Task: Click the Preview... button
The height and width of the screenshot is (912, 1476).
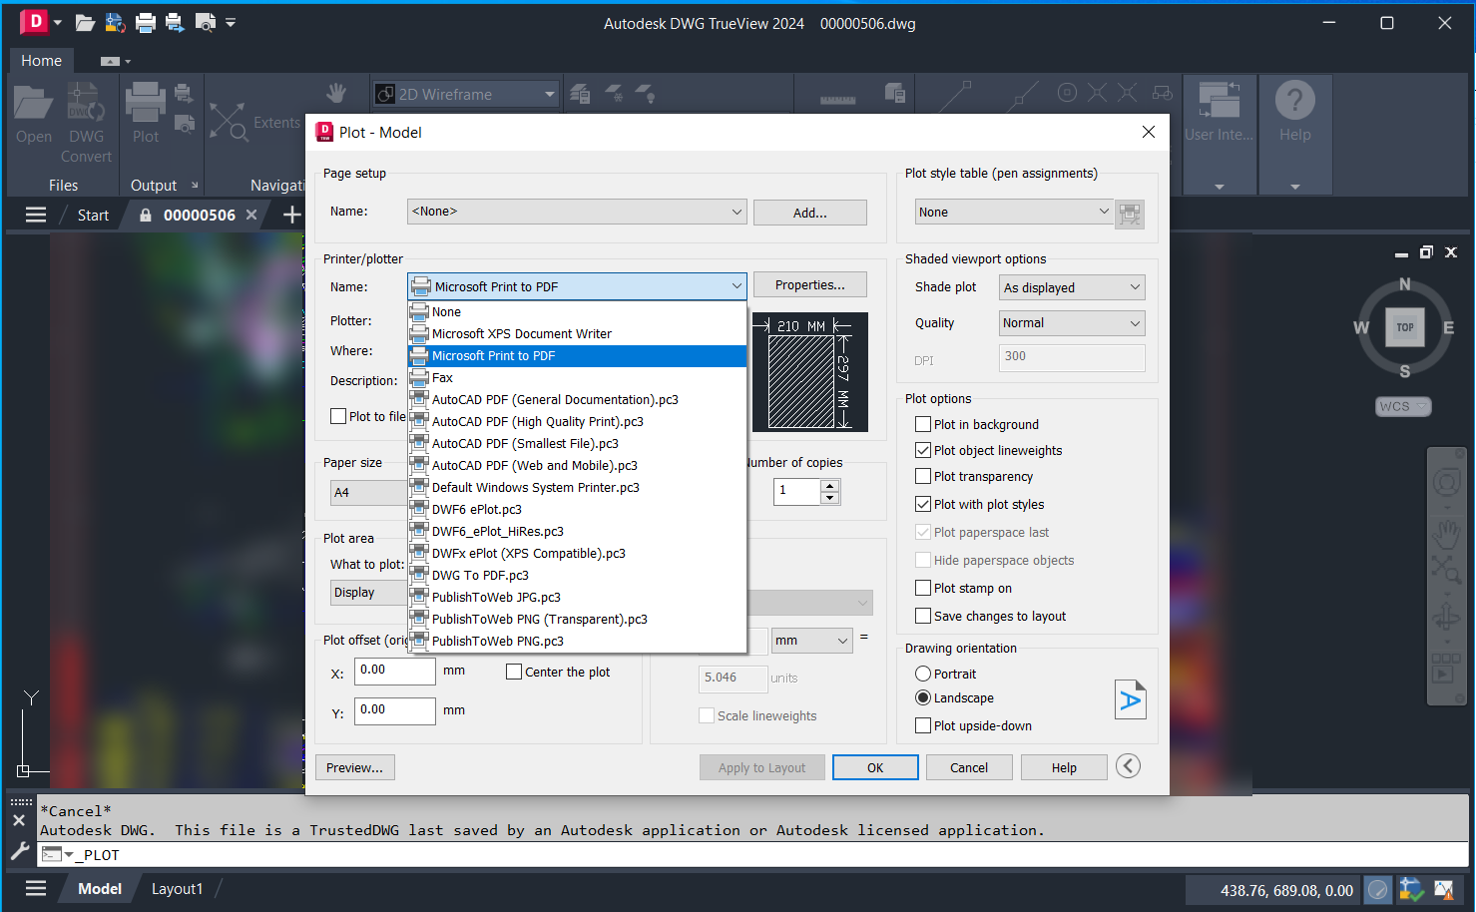Action: [x=354, y=767]
